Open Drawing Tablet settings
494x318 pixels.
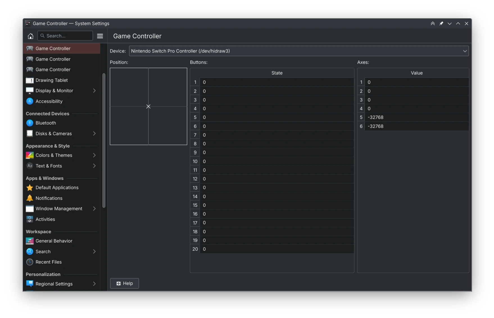(x=62, y=80)
